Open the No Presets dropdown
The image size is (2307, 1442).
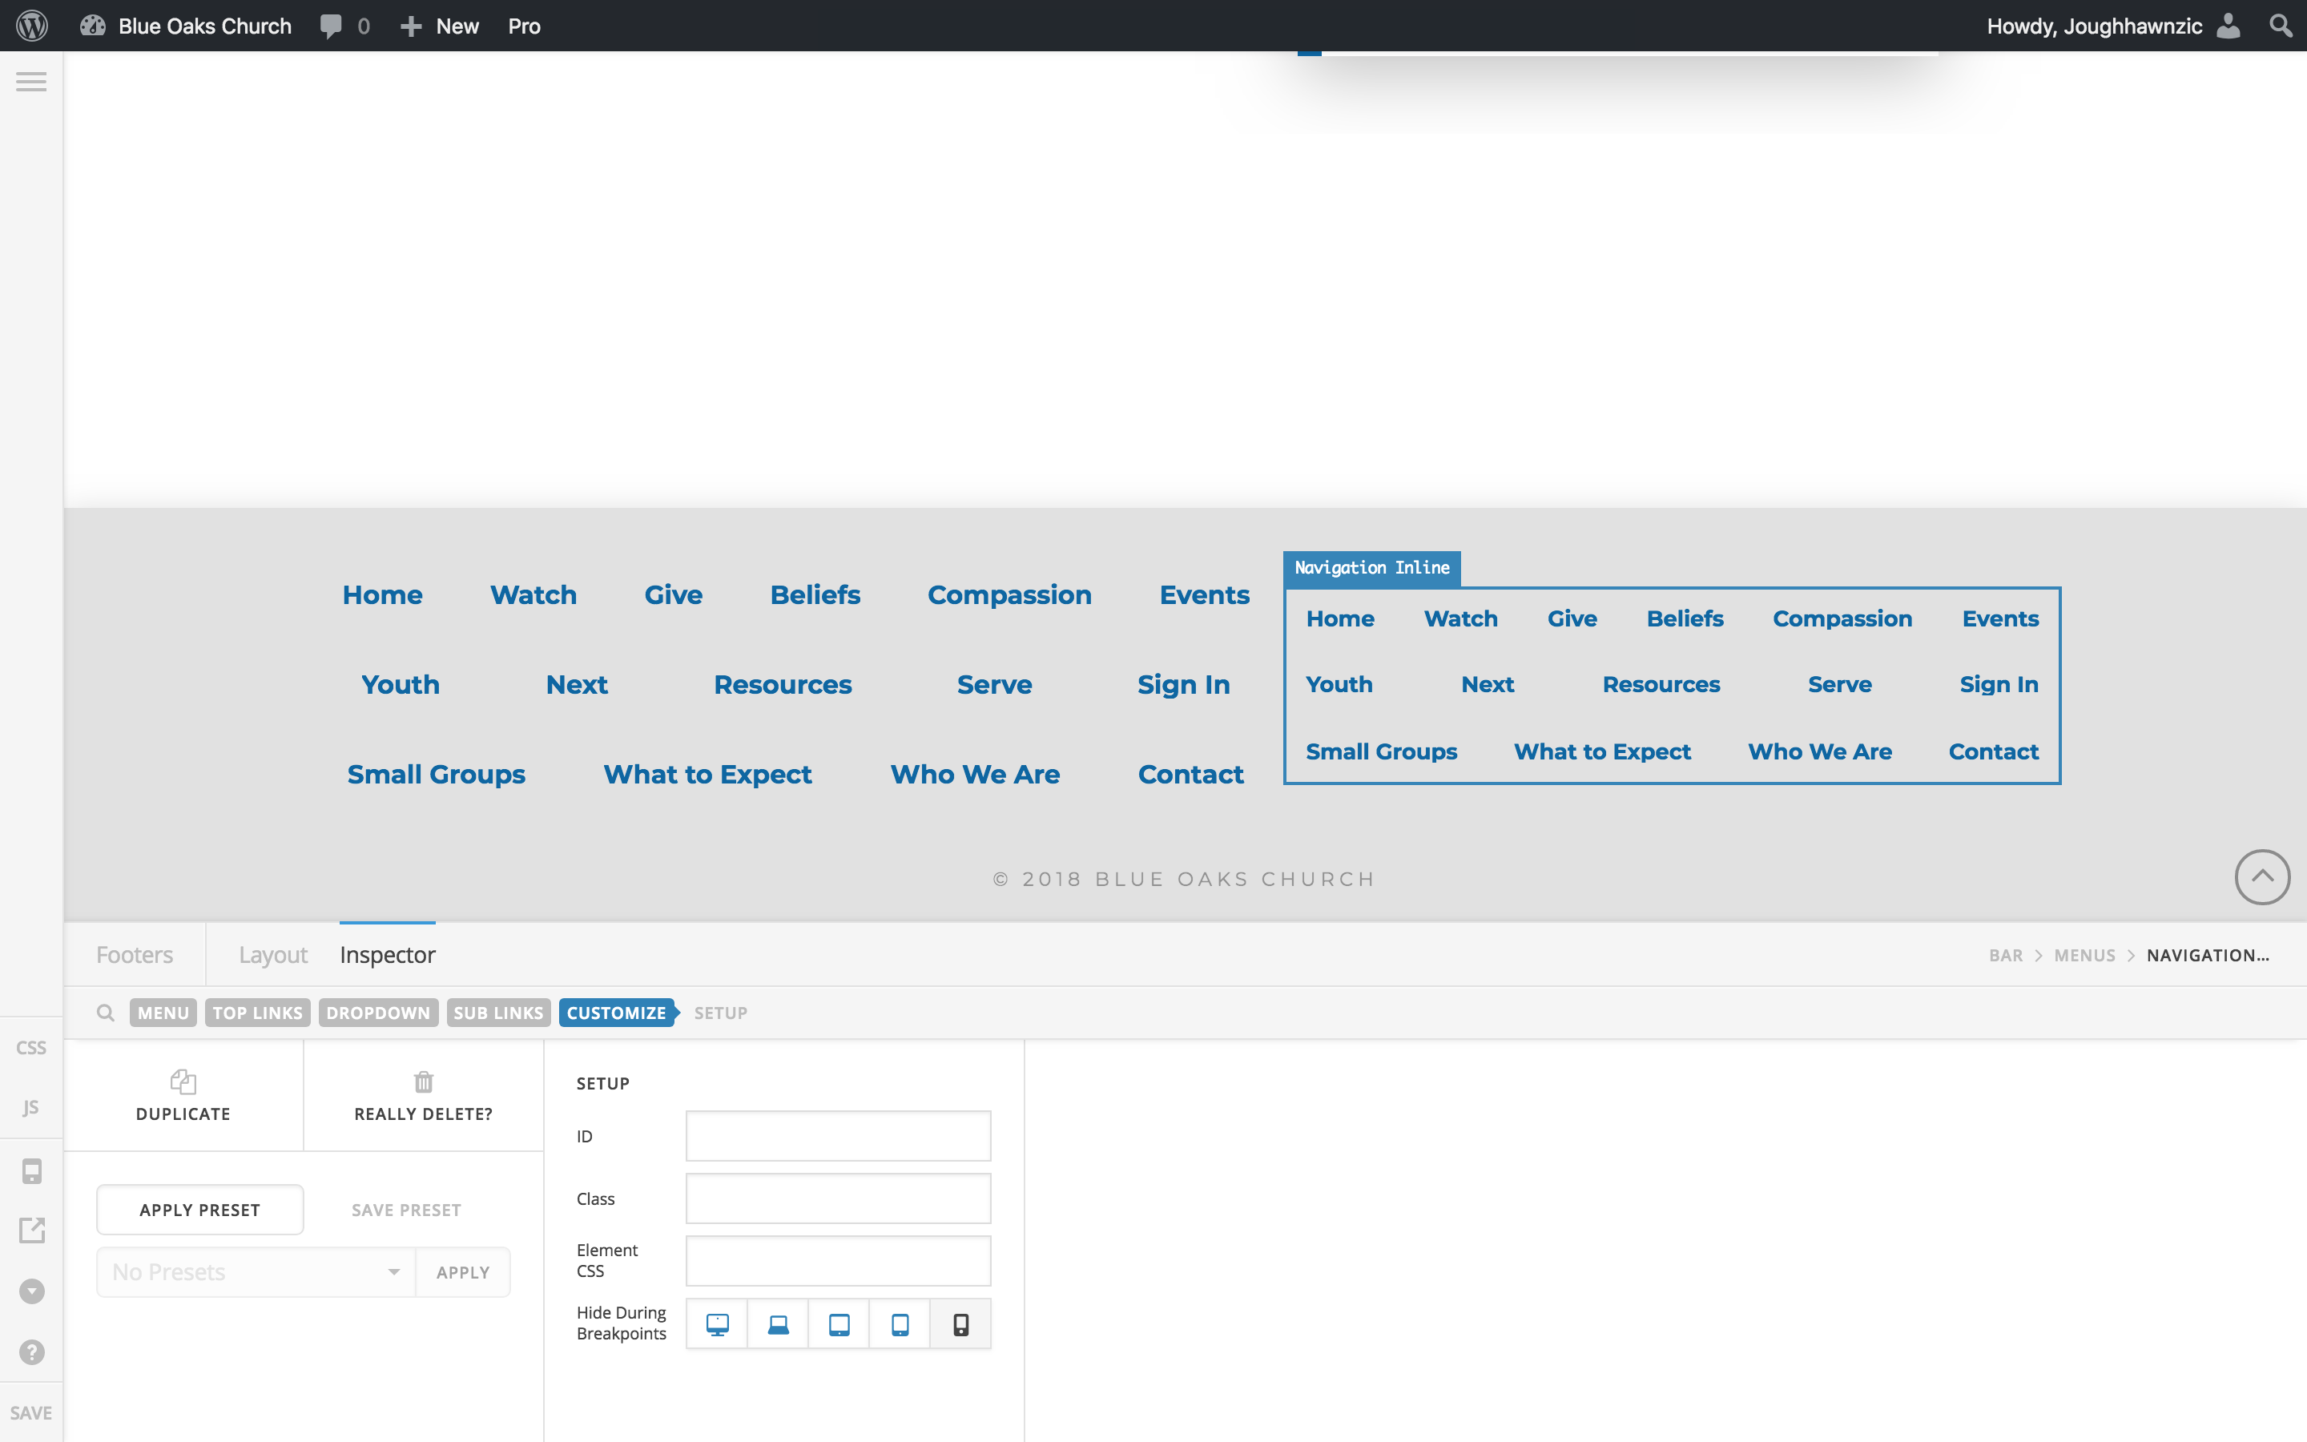coord(256,1272)
